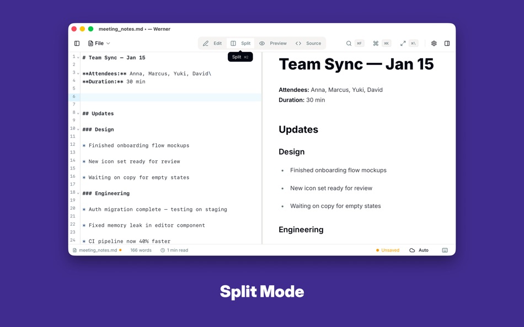Select the Split mode tab
Screen dimensions: 524x327
click(240, 43)
